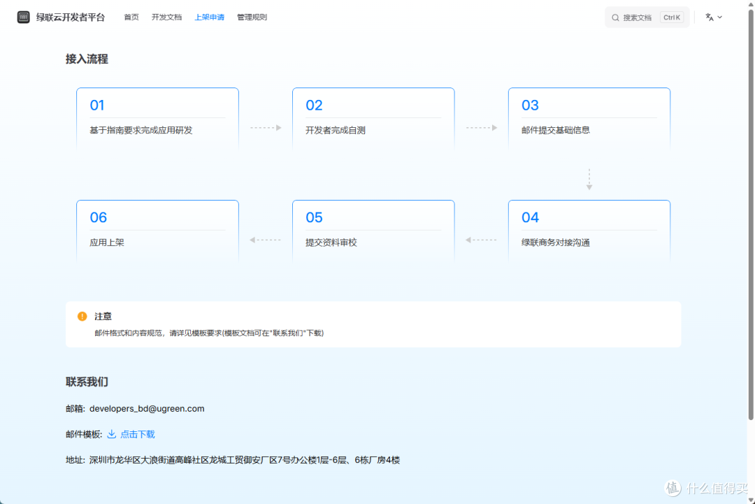Click the scrollbar down arrow
The width and height of the screenshot is (755, 504).
[751, 500]
